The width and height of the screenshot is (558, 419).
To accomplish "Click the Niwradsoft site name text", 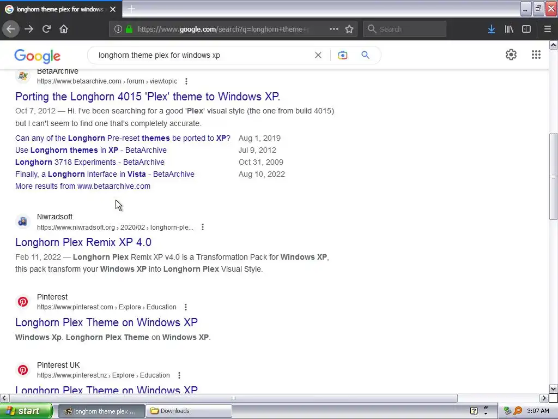I will [x=54, y=217].
